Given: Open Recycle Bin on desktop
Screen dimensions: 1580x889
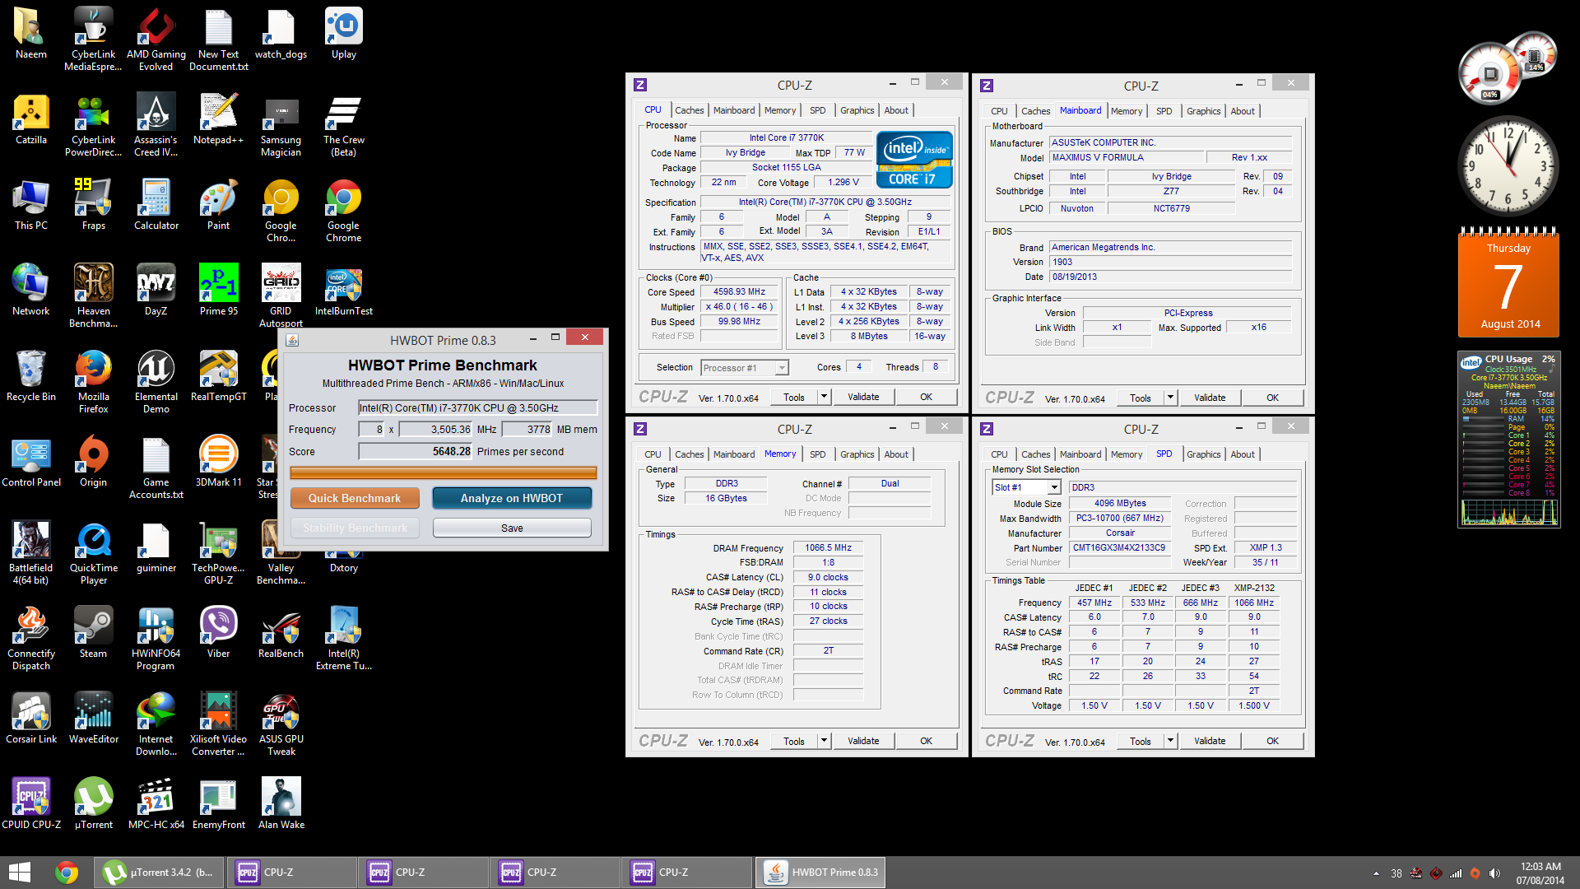Looking at the screenshot, I should 31,376.
